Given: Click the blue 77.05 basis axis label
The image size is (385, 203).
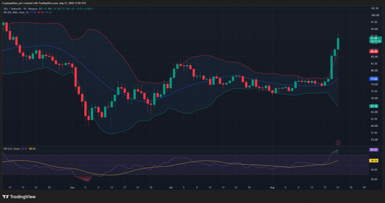Looking at the screenshot, I should point(374,79).
